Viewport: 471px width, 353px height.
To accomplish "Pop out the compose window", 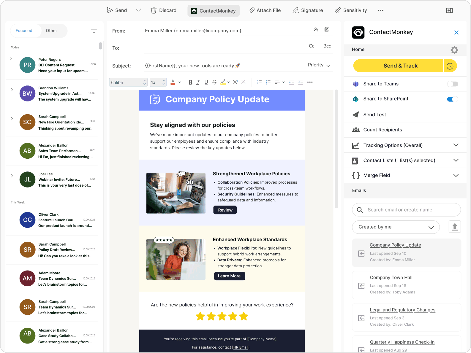I will (327, 29).
